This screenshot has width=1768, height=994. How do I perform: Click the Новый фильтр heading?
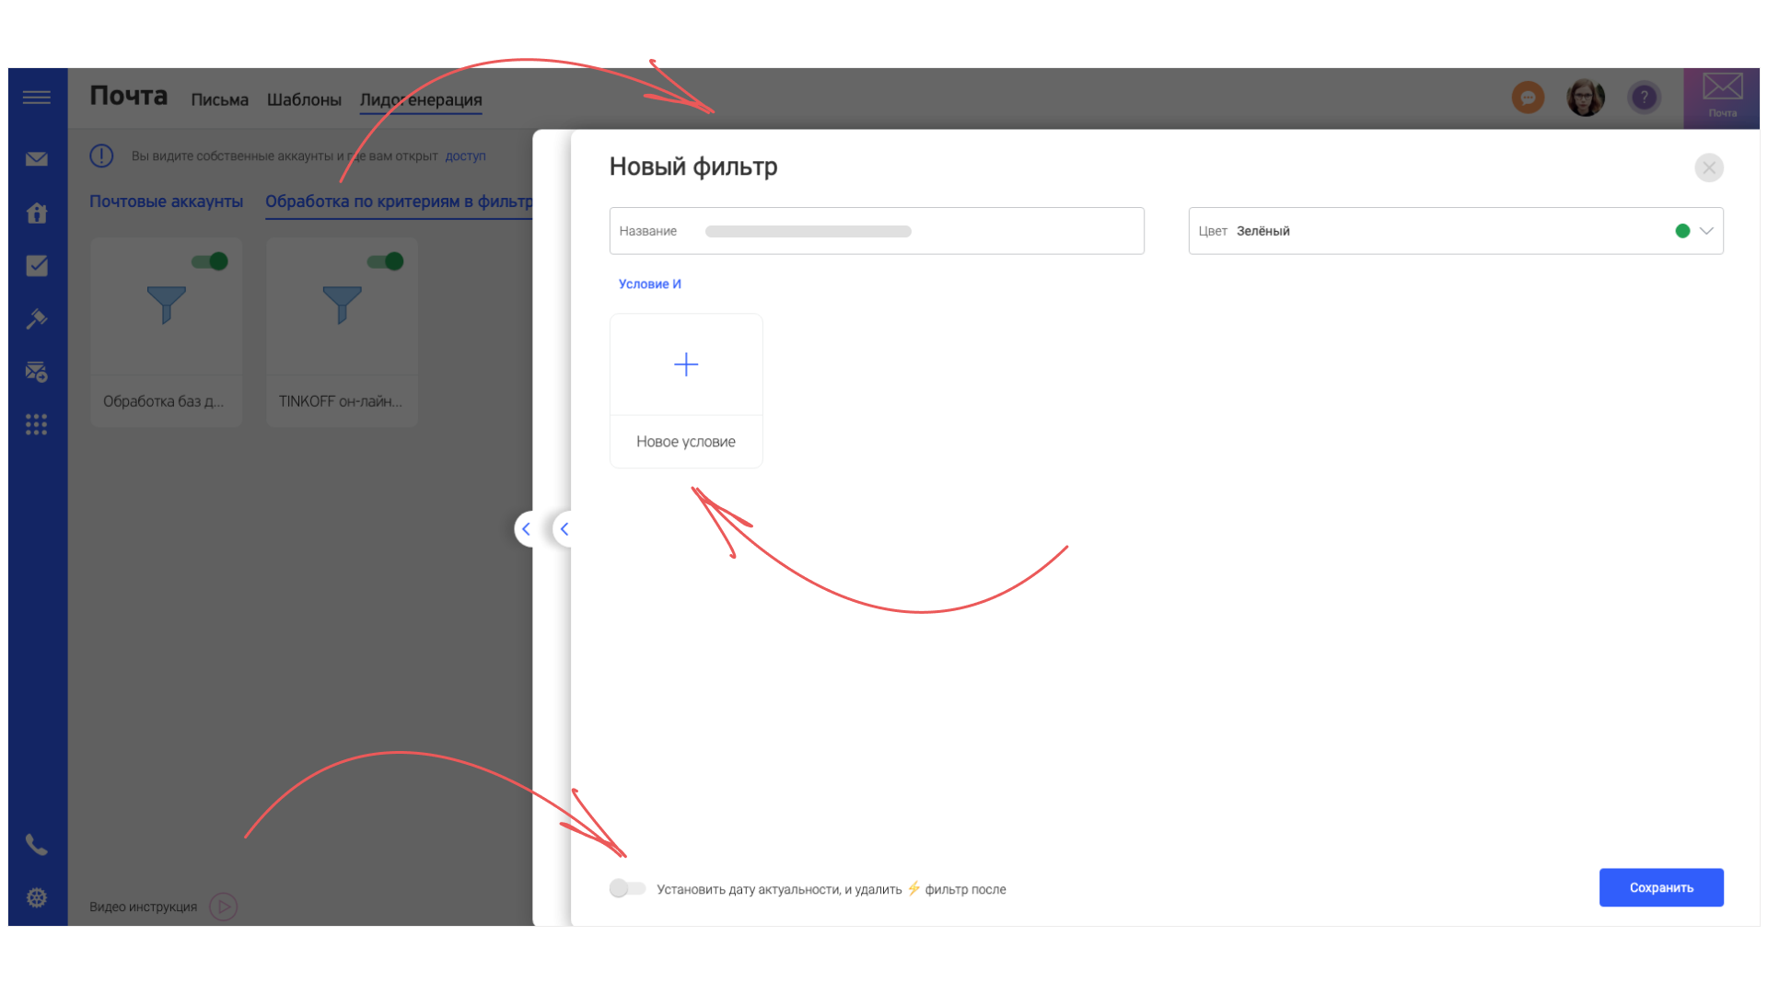[693, 167]
